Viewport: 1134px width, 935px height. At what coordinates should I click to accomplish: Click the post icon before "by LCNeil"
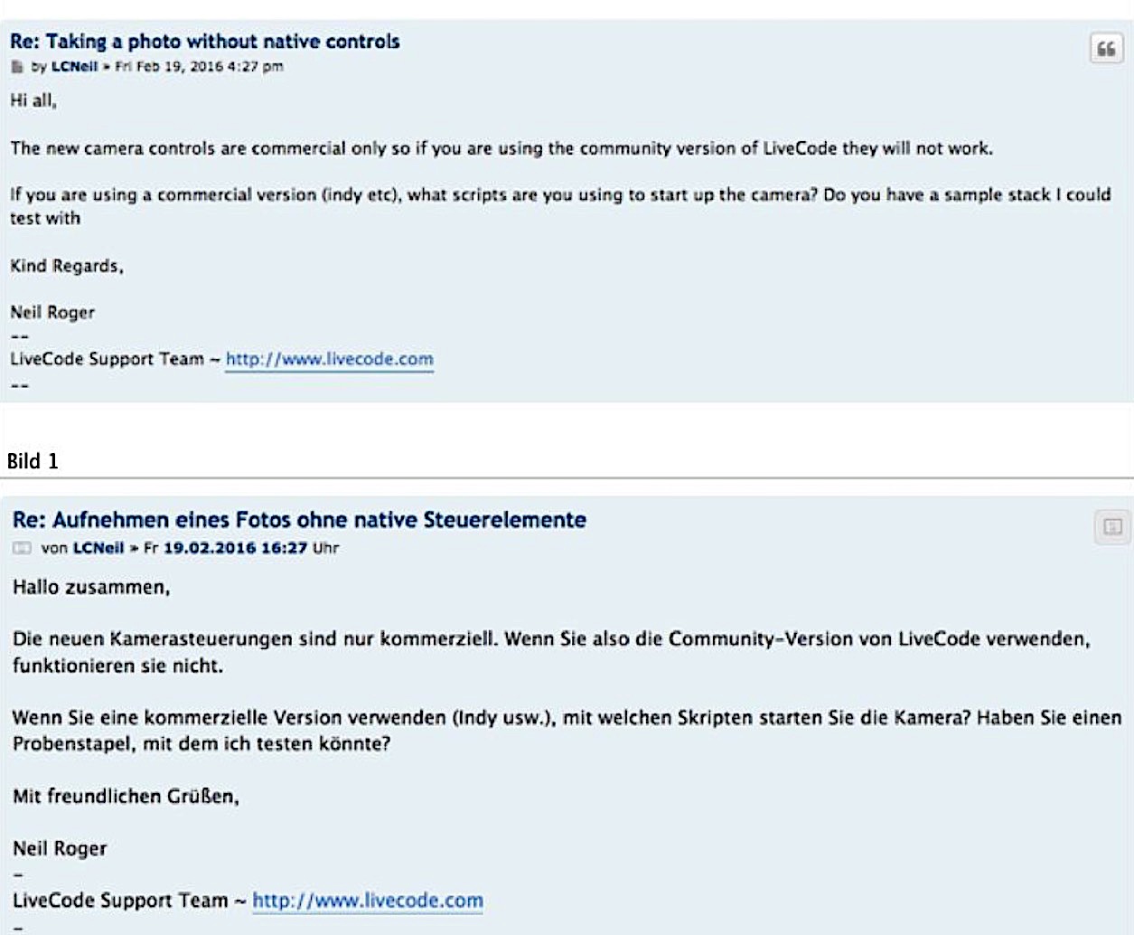click(17, 67)
